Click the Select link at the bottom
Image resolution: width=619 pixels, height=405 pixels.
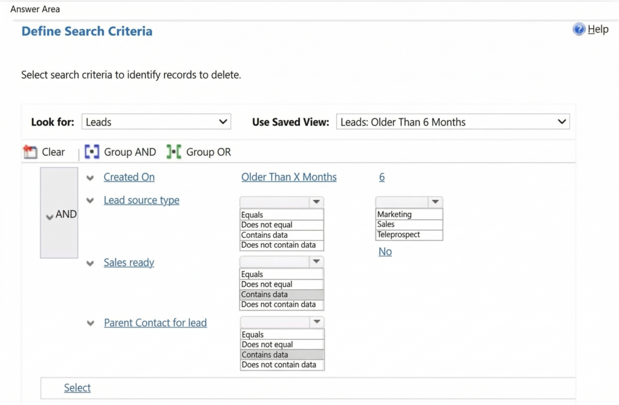[x=77, y=388]
